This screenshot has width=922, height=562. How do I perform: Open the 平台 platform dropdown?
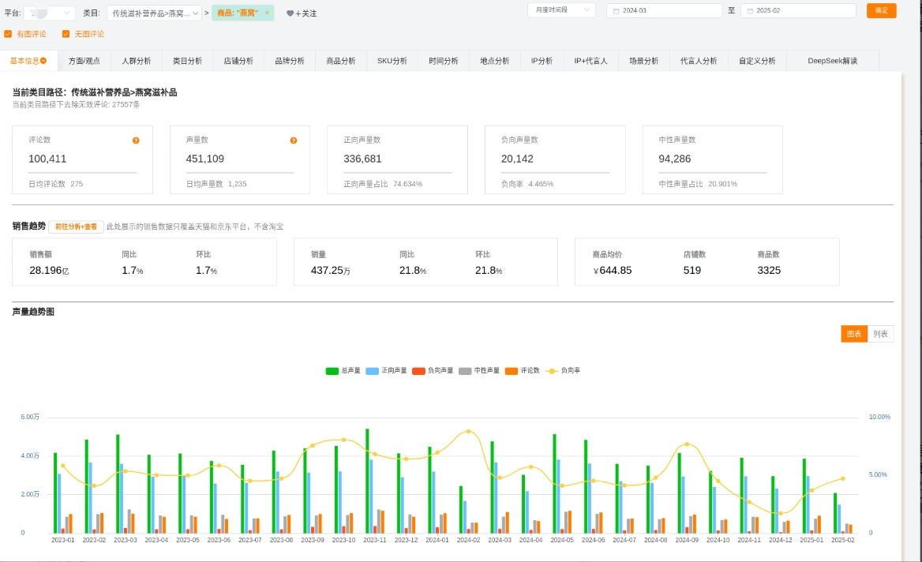click(x=50, y=13)
